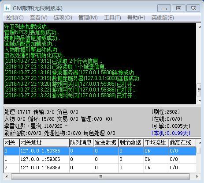Click the 平均流量 column header

pyautogui.click(x=156, y=142)
